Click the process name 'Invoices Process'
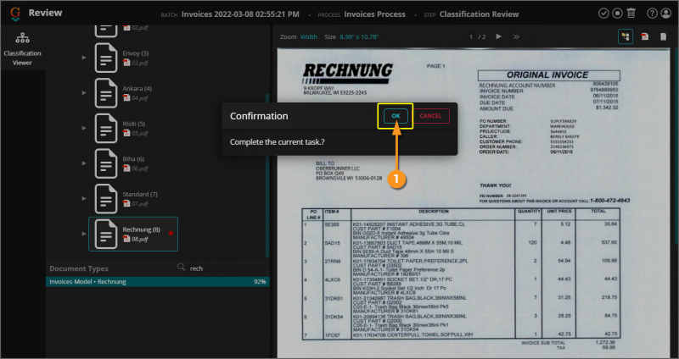Image resolution: width=679 pixels, height=359 pixels. point(374,14)
